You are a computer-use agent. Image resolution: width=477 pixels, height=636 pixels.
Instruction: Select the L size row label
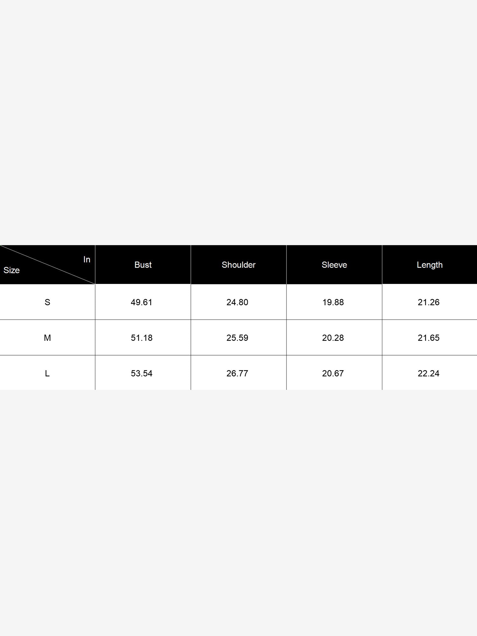click(x=47, y=373)
